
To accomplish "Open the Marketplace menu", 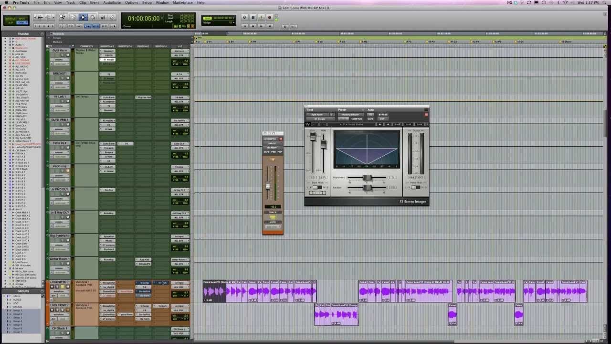I will pyautogui.click(x=182, y=2).
